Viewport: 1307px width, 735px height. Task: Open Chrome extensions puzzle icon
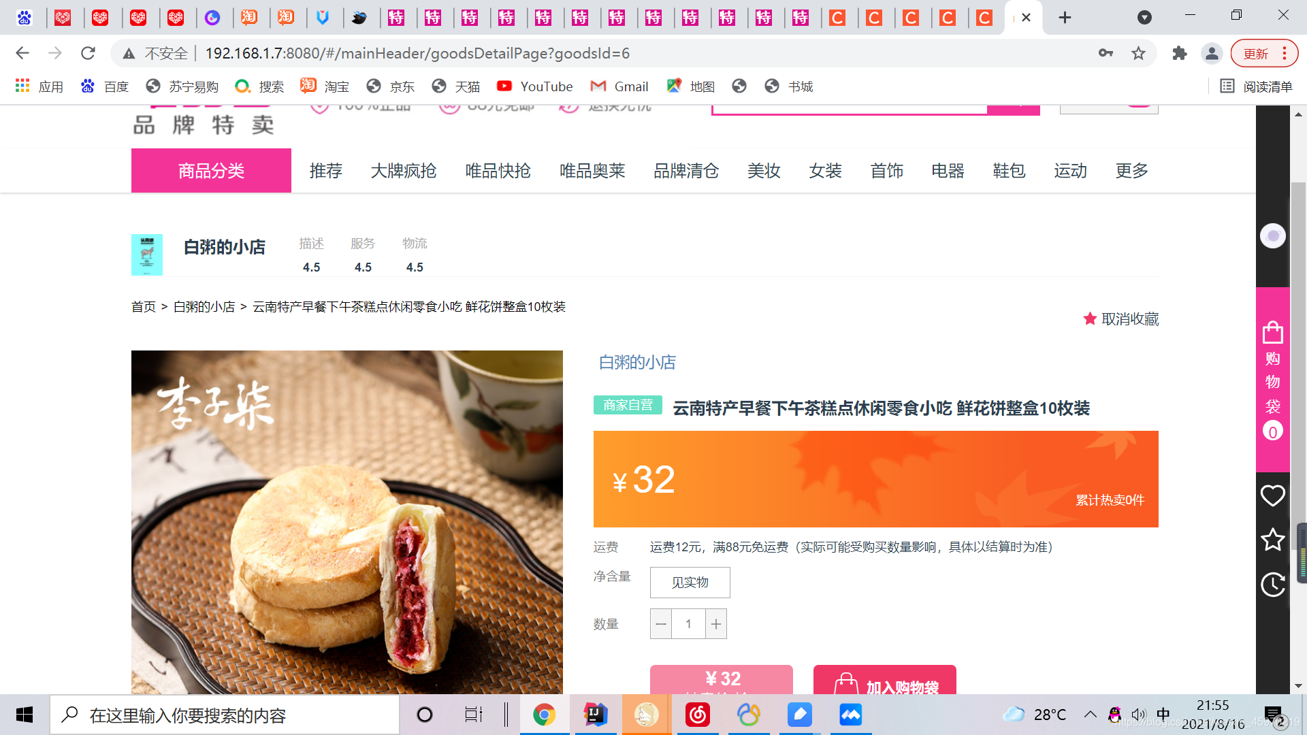pyautogui.click(x=1180, y=52)
